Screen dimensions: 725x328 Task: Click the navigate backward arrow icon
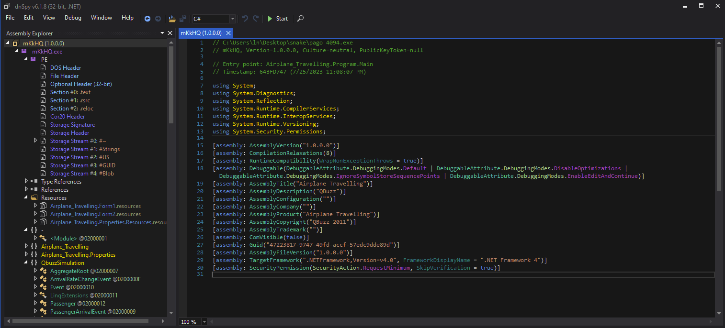tap(147, 19)
